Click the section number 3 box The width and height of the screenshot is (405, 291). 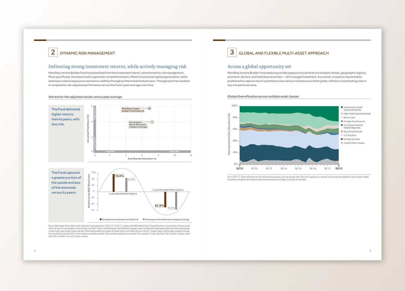[x=232, y=52]
